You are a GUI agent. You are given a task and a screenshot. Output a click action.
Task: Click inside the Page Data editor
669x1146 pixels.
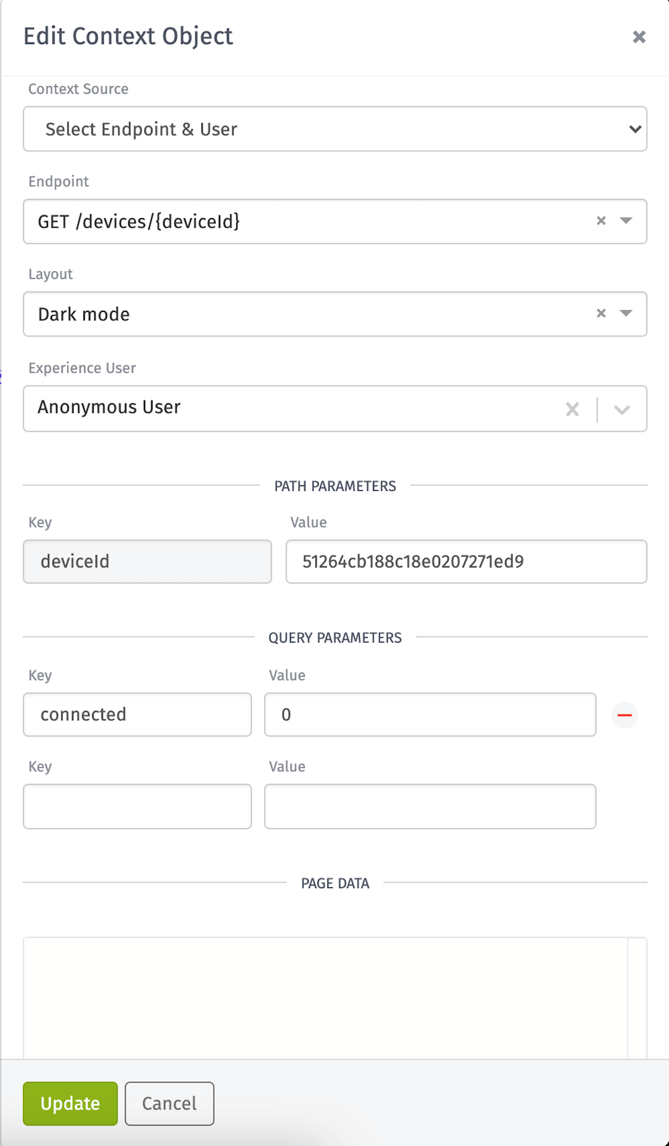326,998
